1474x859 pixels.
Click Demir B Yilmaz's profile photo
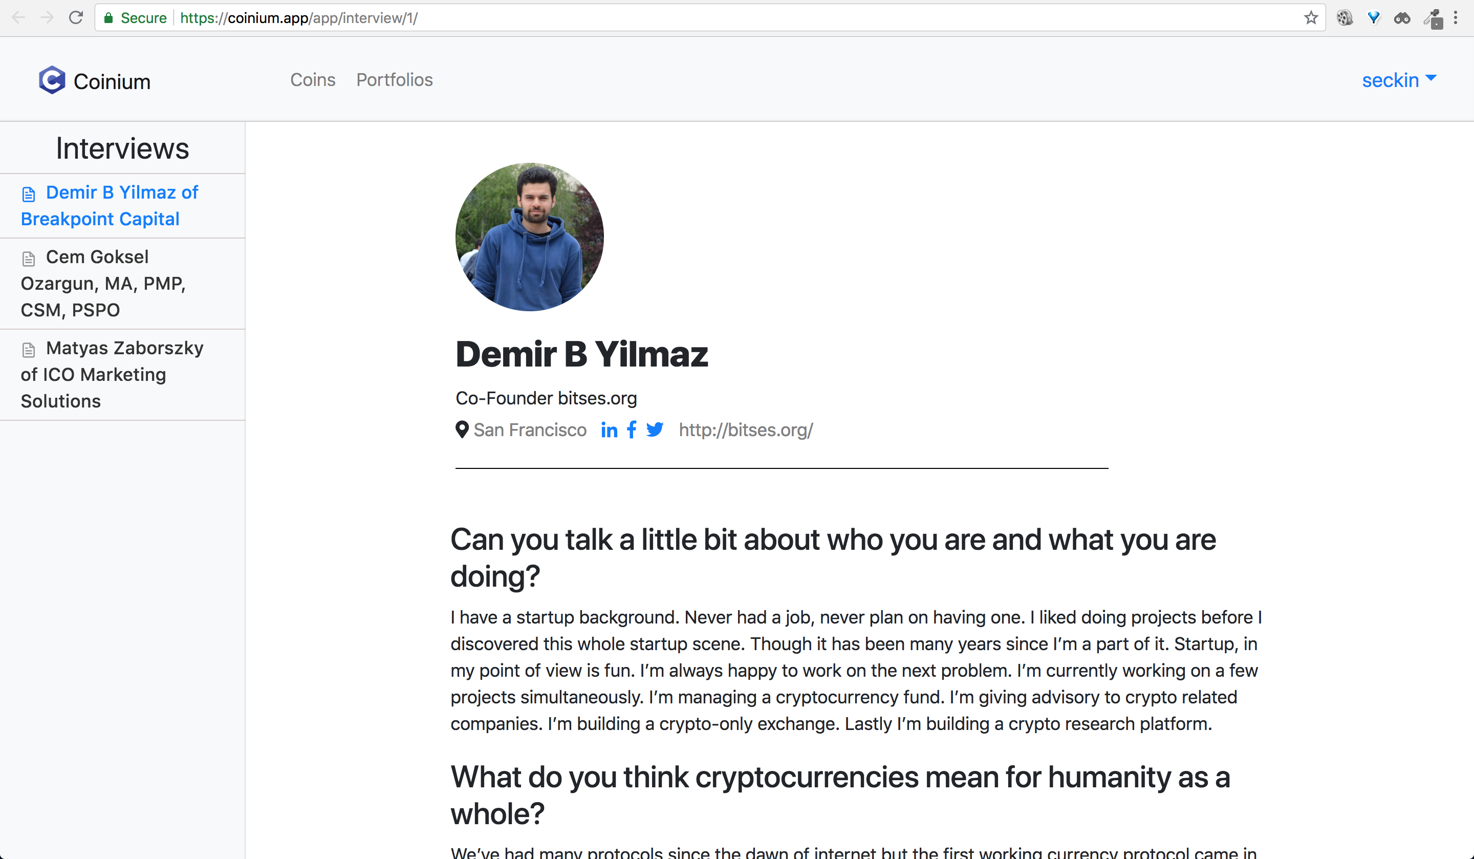(529, 237)
